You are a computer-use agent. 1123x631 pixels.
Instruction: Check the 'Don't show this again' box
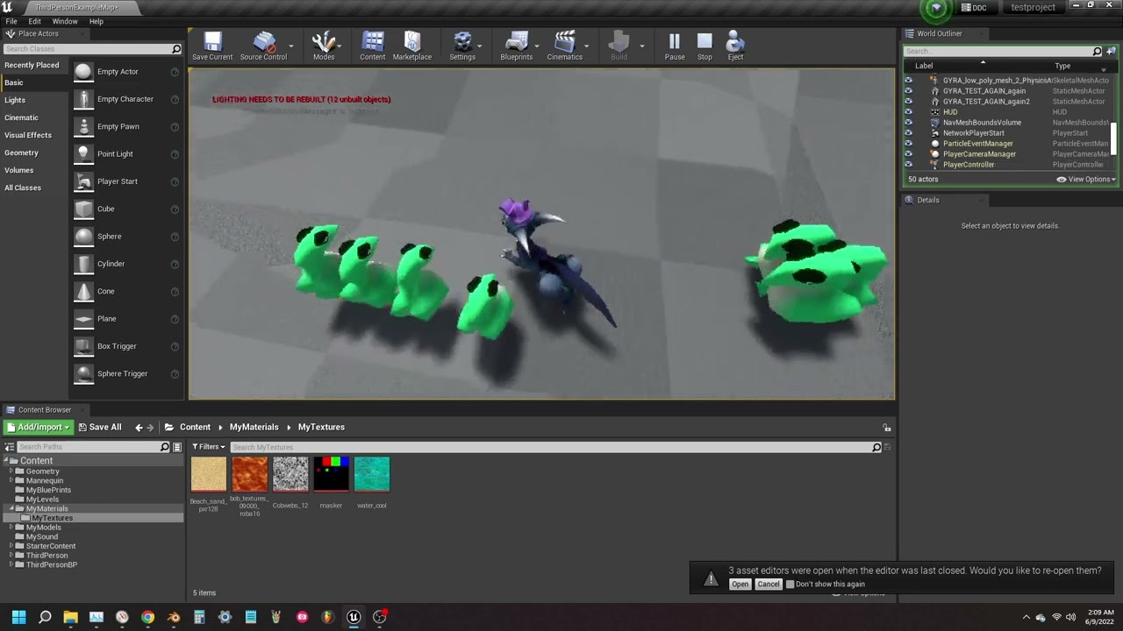pos(790,585)
